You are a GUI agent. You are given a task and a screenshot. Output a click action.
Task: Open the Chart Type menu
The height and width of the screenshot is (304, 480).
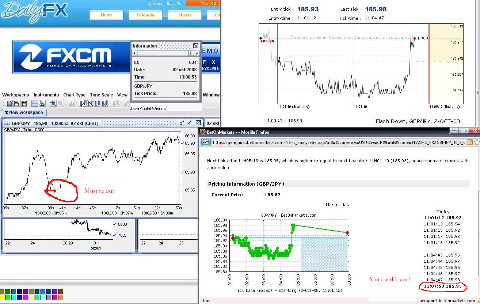click(x=75, y=95)
